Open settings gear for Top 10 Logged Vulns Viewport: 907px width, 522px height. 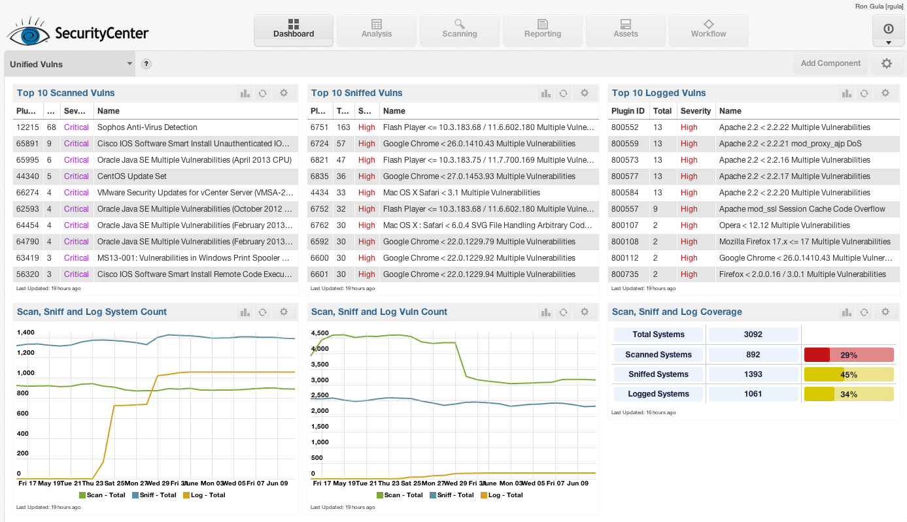pyautogui.click(x=885, y=93)
